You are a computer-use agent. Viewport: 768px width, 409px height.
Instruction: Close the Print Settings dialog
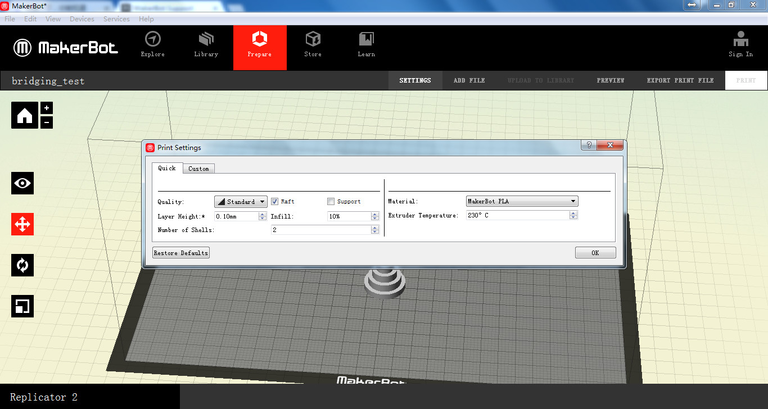click(610, 145)
